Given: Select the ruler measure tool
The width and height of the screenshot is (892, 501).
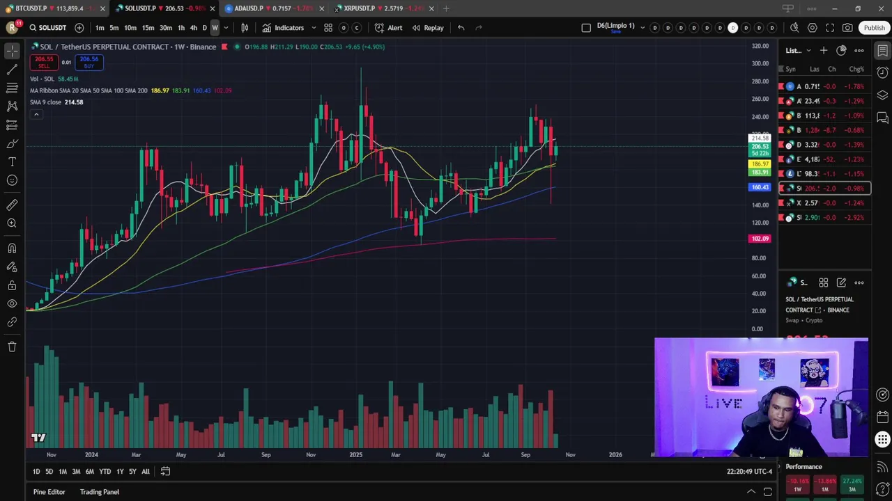Looking at the screenshot, I should click(12, 205).
